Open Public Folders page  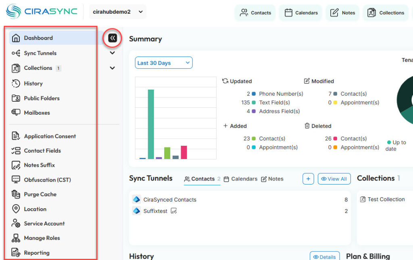pos(42,99)
